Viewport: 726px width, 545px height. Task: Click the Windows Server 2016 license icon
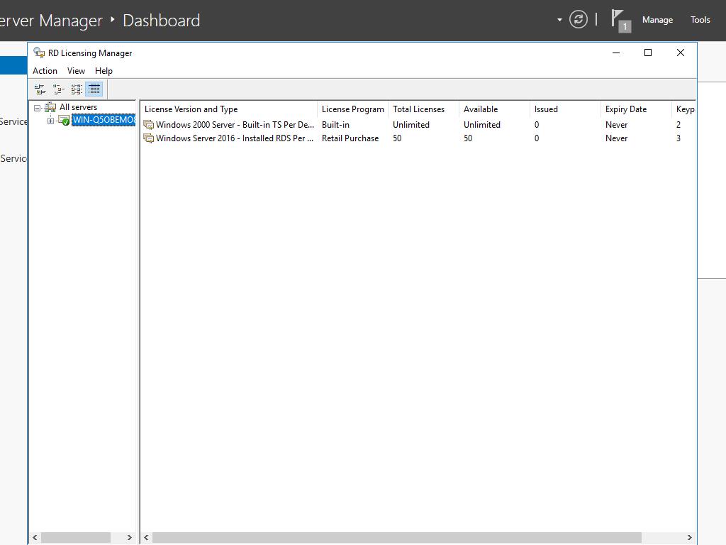148,138
